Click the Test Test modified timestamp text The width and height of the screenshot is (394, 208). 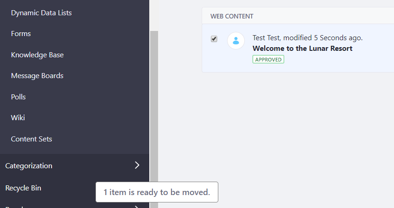pos(308,38)
